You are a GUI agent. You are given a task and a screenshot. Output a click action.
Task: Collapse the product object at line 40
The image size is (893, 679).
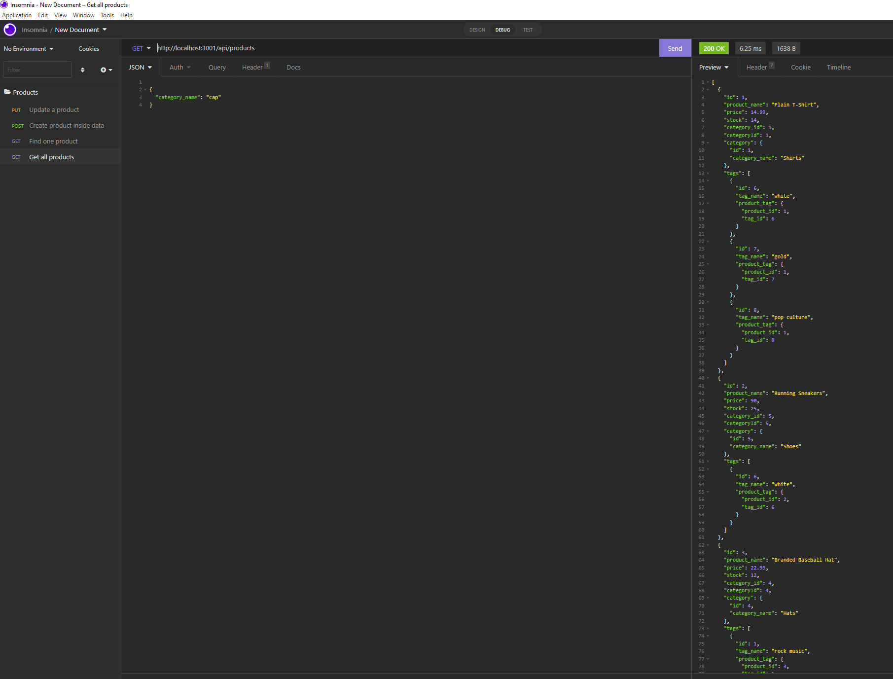click(708, 378)
